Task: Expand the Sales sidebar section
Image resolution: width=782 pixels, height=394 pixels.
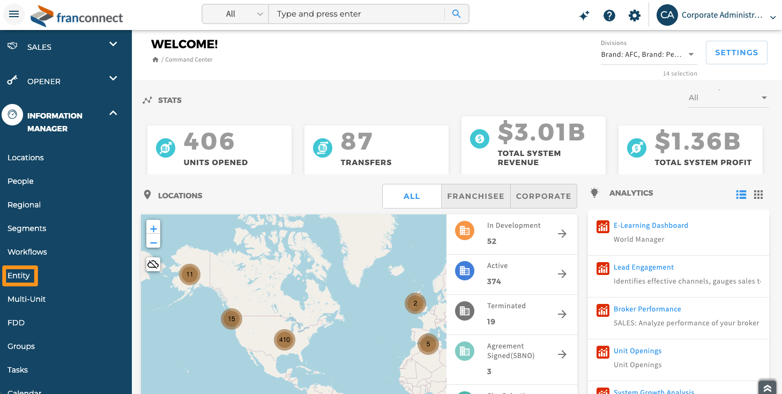Action: [x=113, y=44]
